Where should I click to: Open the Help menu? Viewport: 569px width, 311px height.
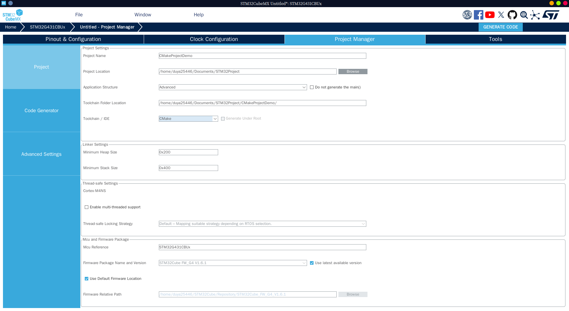tap(199, 15)
